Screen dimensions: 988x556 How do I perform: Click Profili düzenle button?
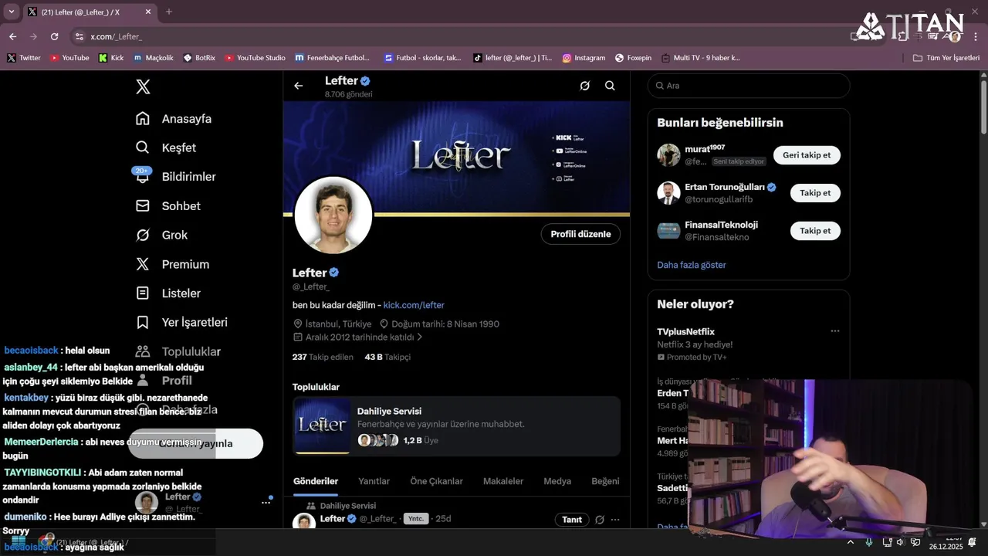click(x=580, y=234)
